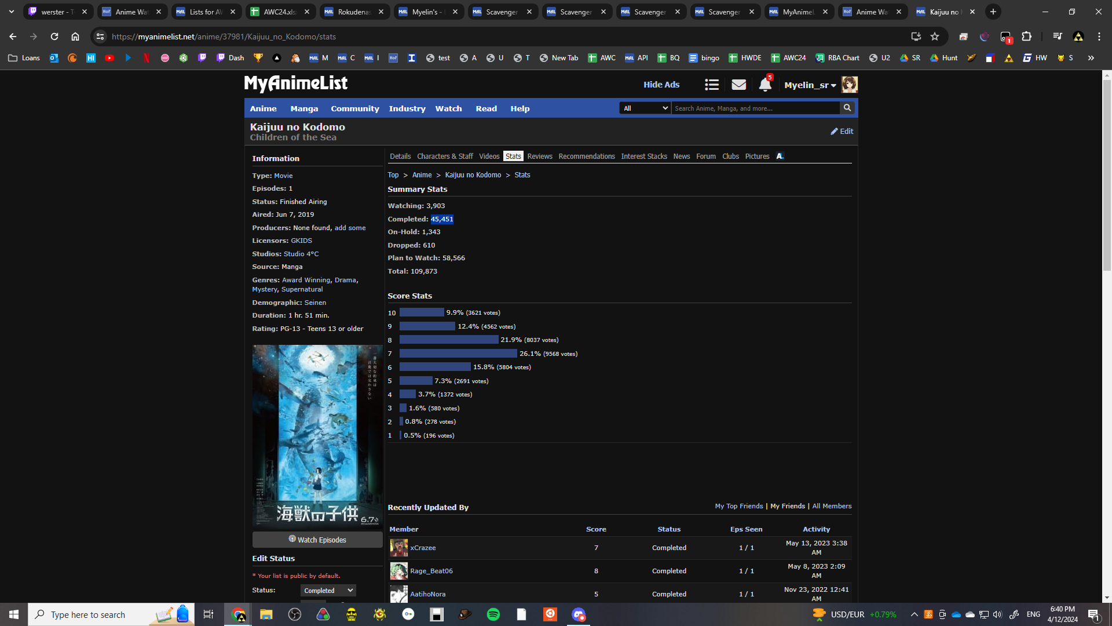The width and height of the screenshot is (1112, 626).
Task: Open the All search category dropdown
Action: click(645, 108)
